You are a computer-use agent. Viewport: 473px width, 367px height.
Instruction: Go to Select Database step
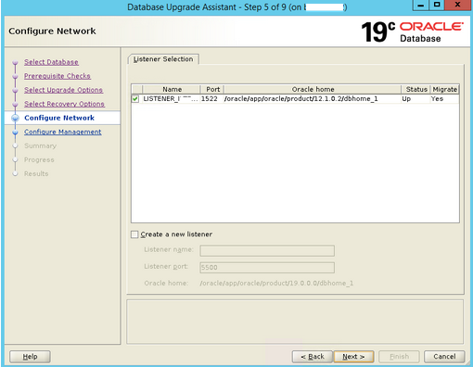51,62
